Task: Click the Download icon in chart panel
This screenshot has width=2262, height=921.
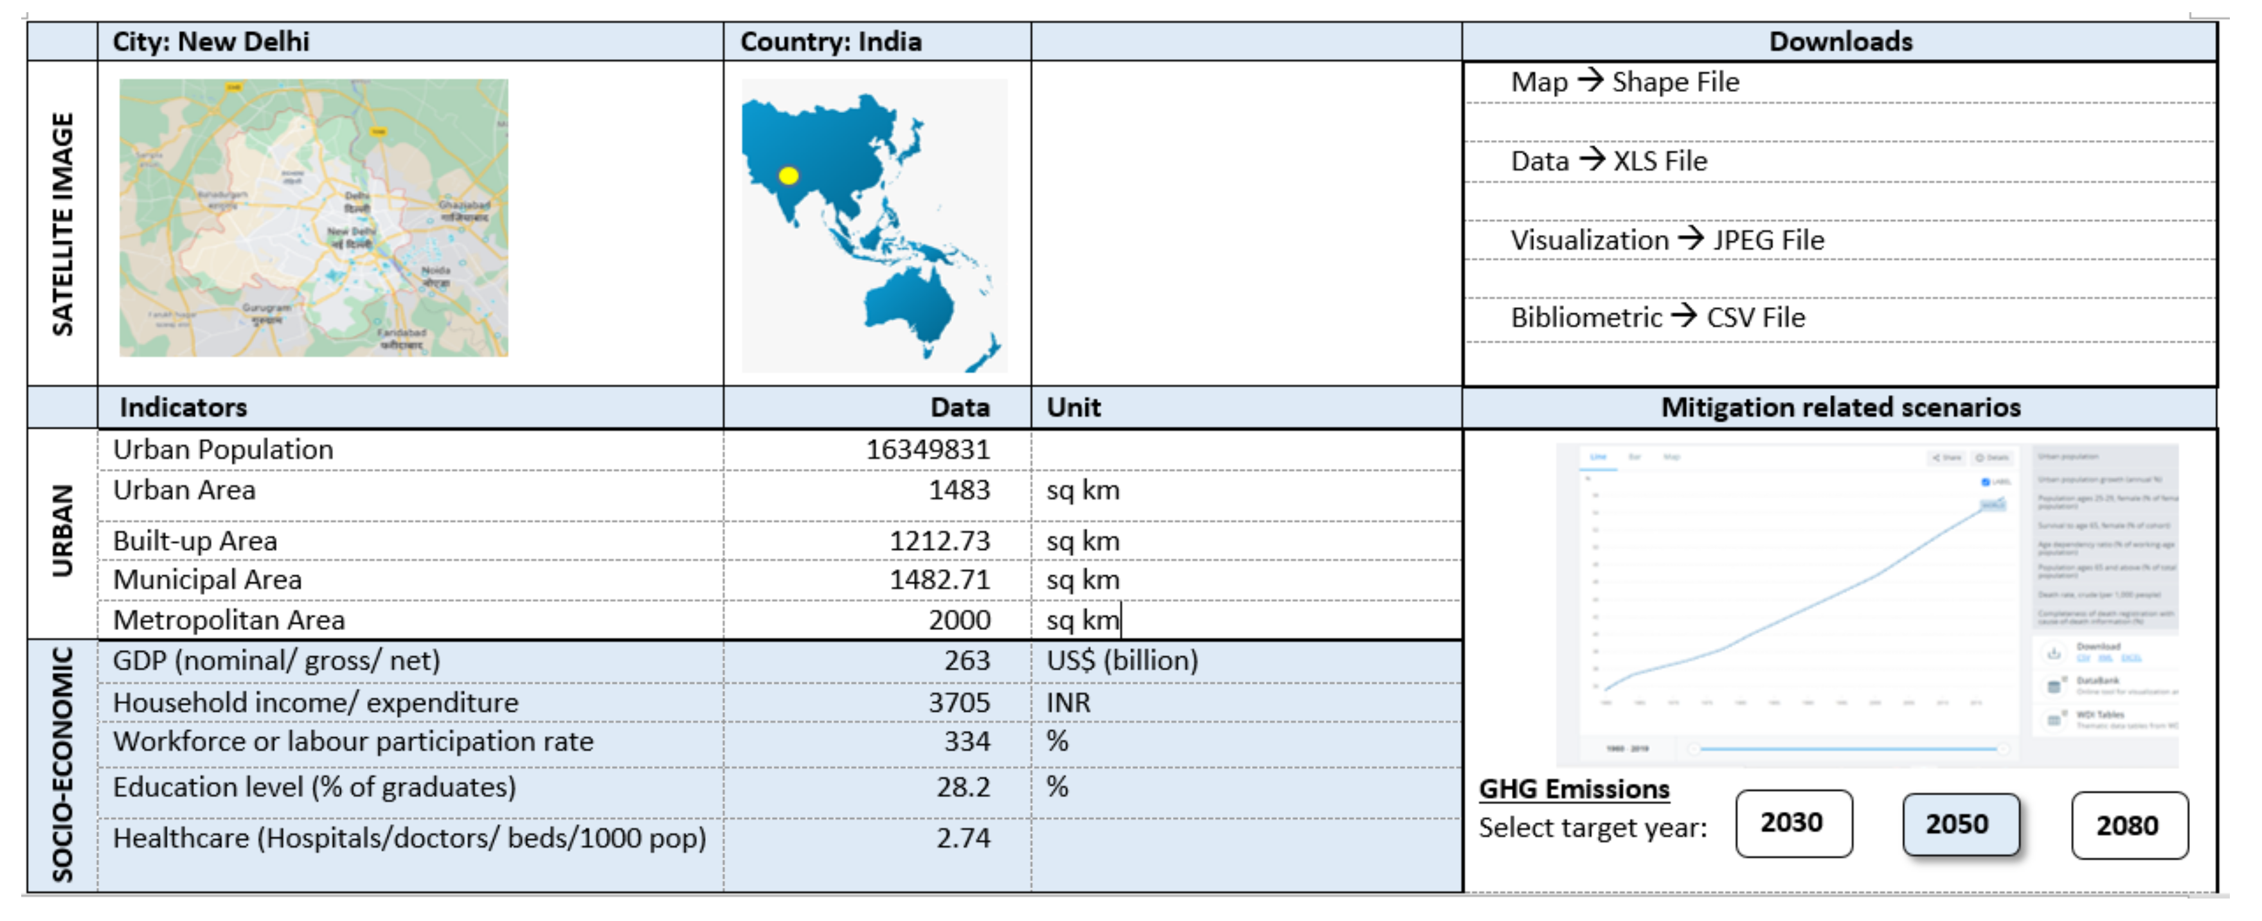Action: (x=2054, y=654)
